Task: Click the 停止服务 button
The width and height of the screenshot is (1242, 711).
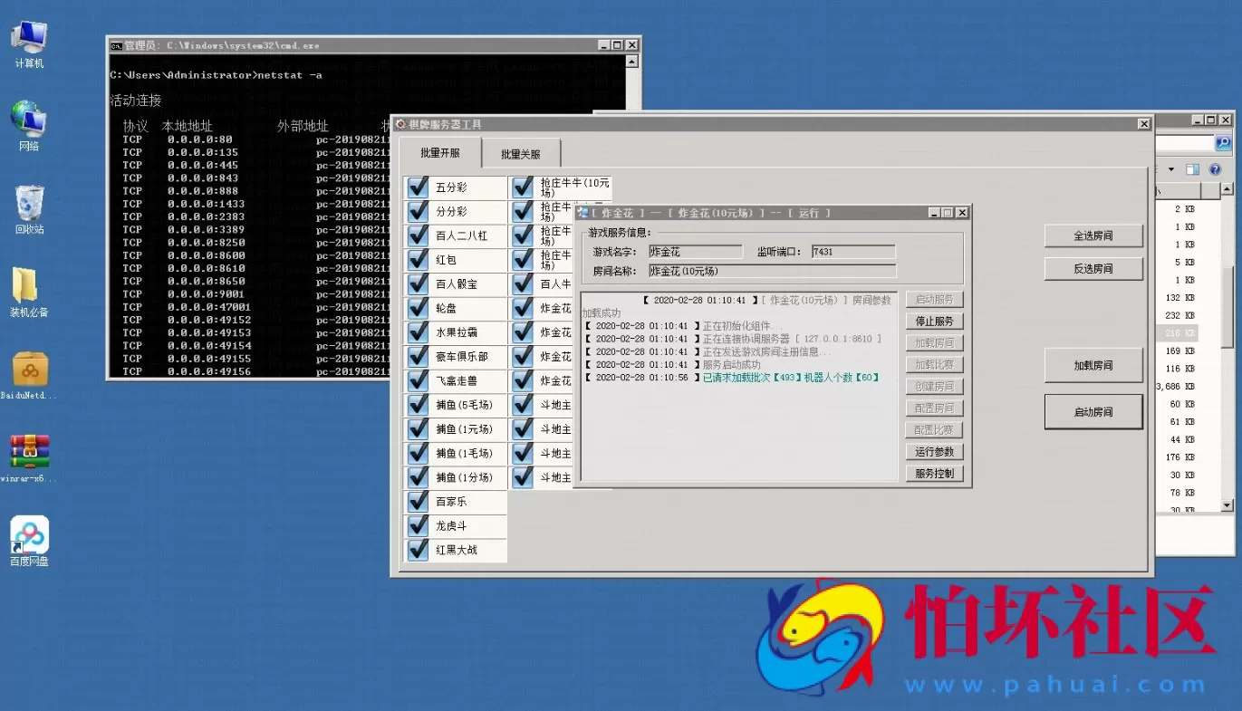Action: (x=934, y=322)
